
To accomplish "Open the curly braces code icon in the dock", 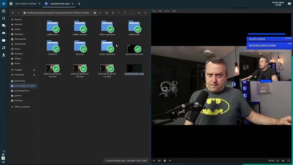I will [4, 18].
